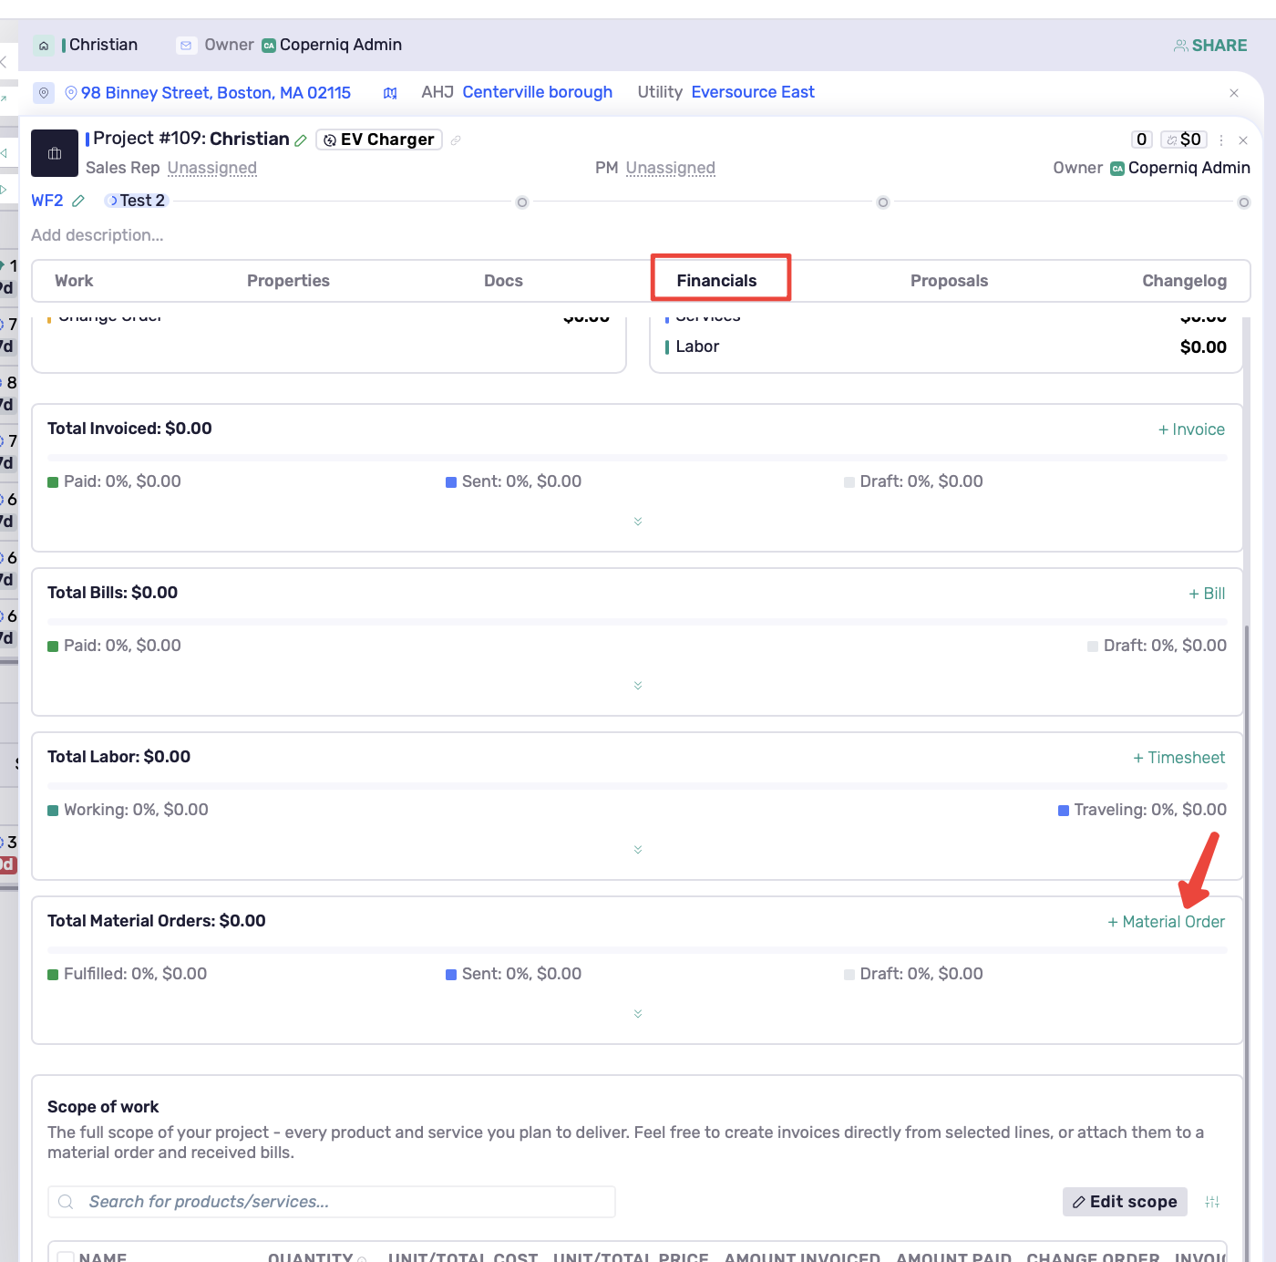
Task: Focus the products/services search field
Action: tap(332, 1202)
